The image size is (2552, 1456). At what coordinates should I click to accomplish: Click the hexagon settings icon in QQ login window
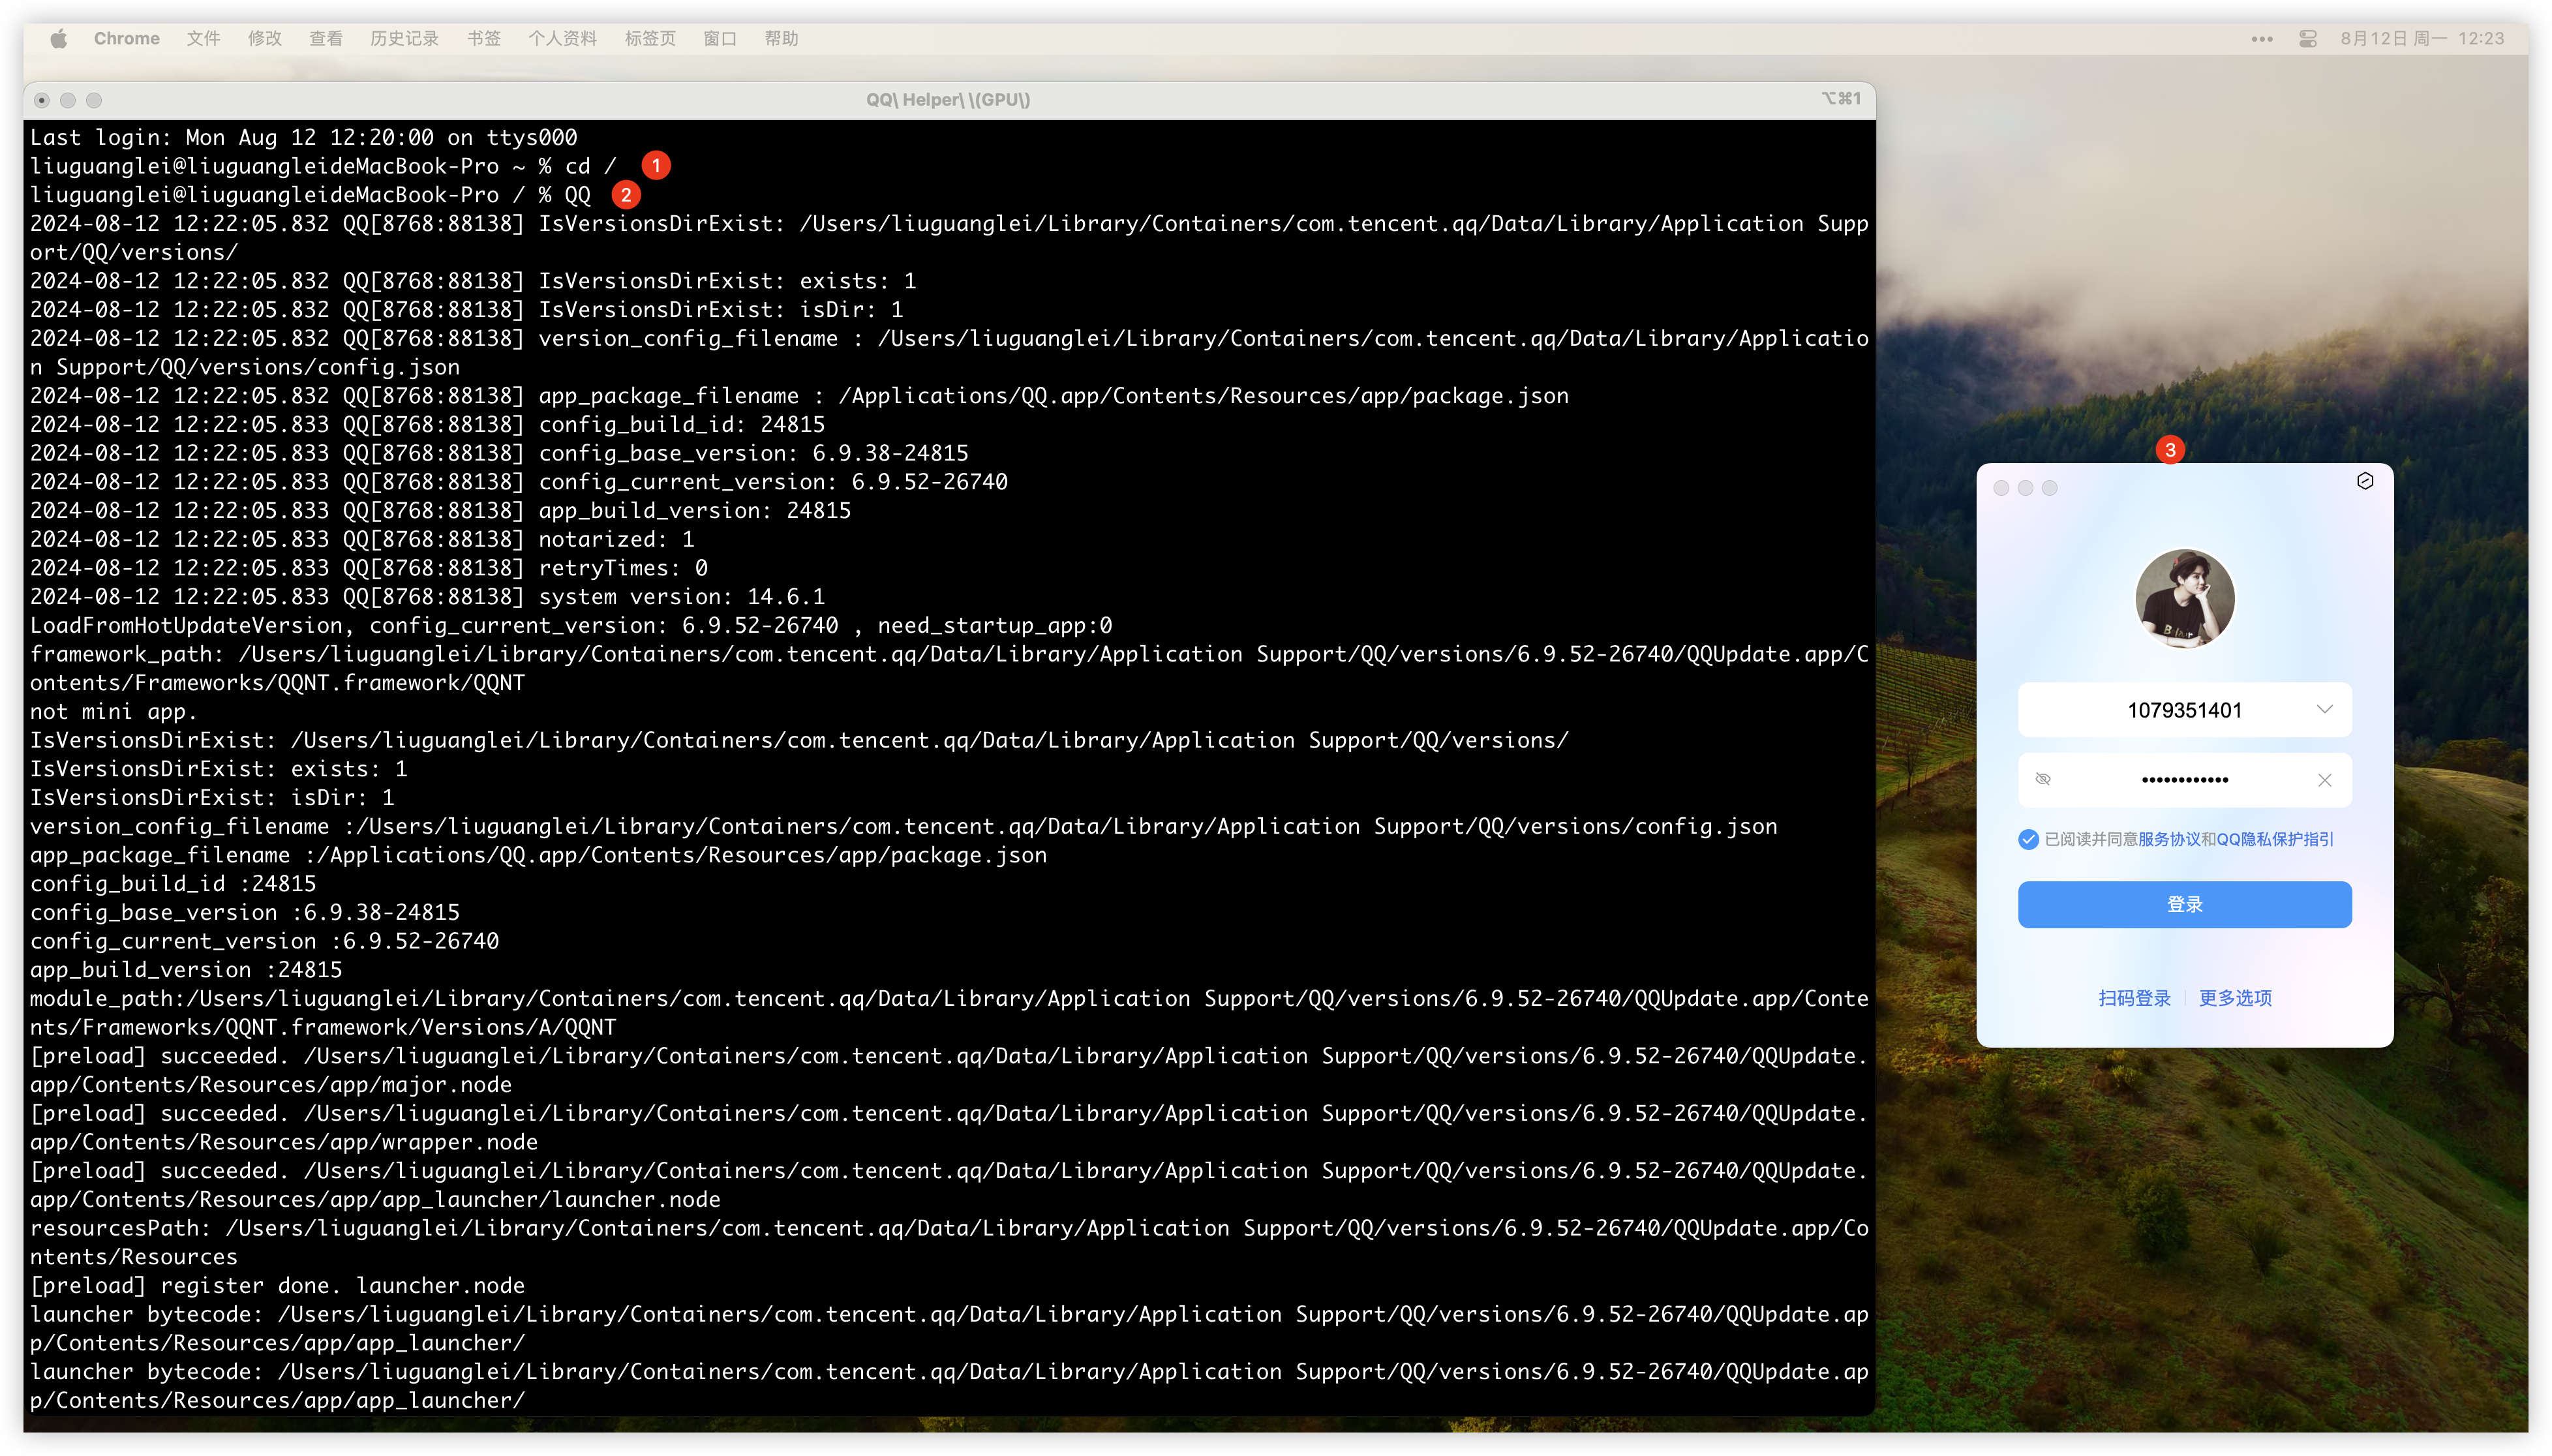(2365, 481)
